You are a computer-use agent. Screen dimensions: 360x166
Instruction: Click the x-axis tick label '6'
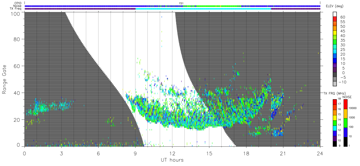(x=98, y=153)
